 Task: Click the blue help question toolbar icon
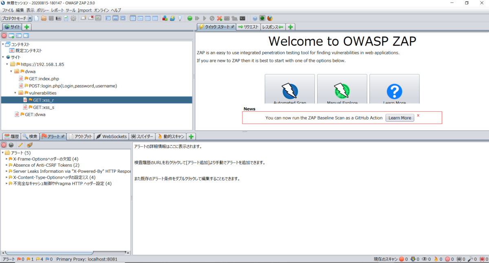pos(255,18)
